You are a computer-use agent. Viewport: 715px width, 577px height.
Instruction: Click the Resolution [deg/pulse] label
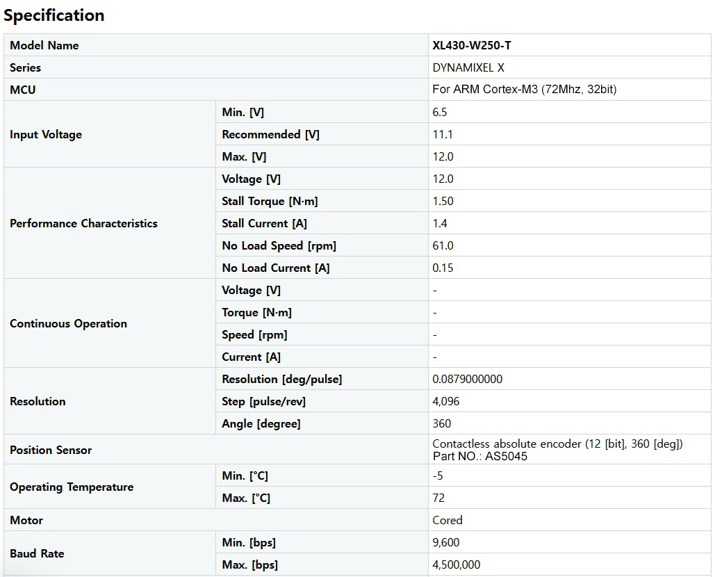[281, 379]
